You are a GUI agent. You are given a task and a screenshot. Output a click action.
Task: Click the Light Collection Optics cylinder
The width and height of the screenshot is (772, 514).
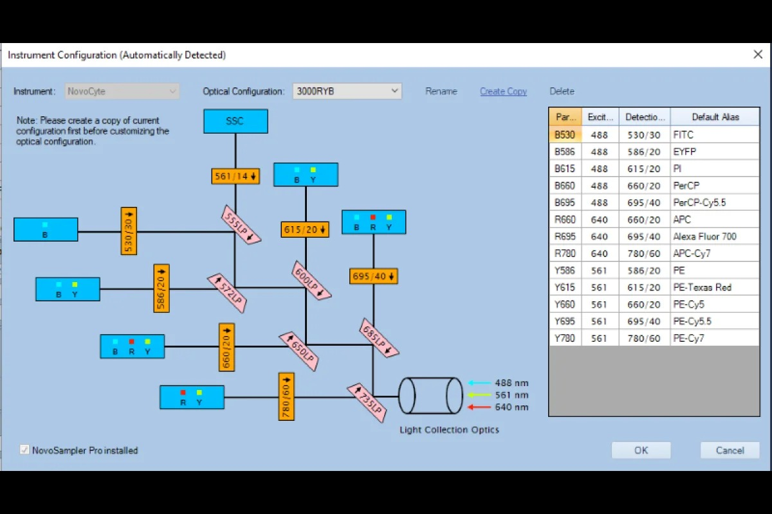click(430, 396)
